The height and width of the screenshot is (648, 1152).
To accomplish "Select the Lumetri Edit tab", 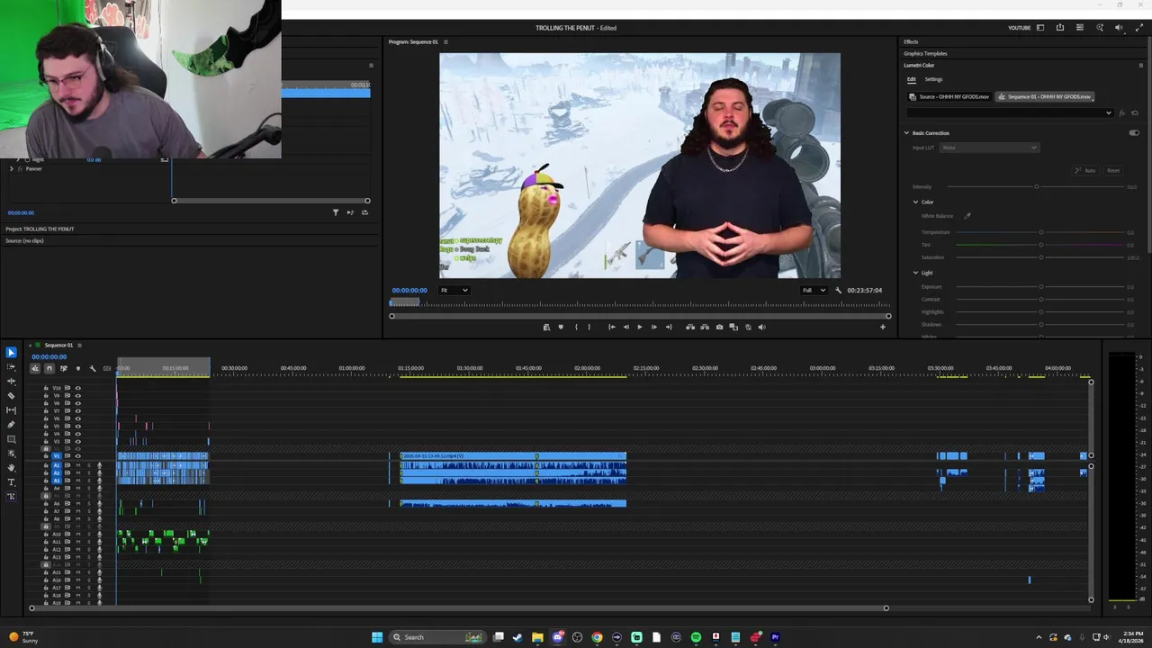I will pyautogui.click(x=911, y=79).
